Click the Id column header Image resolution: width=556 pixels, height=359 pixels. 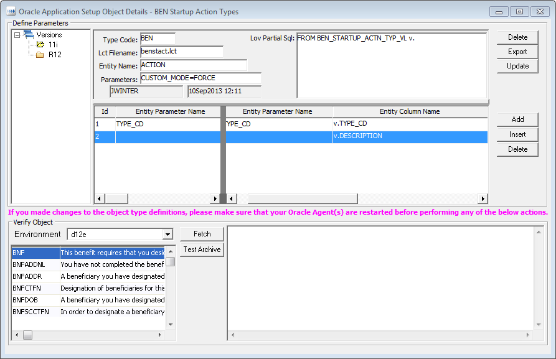coord(105,111)
